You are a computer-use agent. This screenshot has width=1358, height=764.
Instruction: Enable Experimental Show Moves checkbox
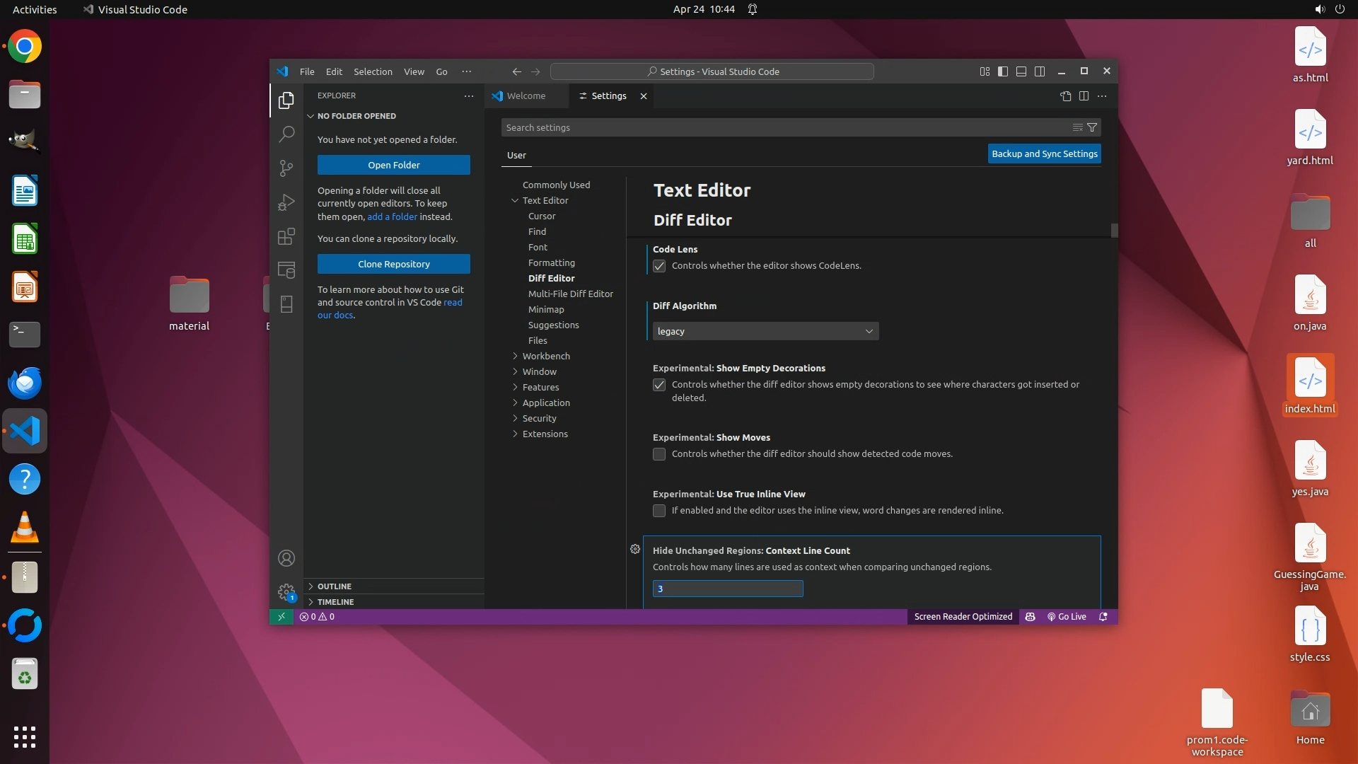pyautogui.click(x=659, y=454)
